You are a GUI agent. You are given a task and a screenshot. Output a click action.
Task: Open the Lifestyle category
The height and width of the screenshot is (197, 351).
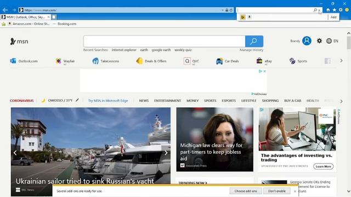248,101
